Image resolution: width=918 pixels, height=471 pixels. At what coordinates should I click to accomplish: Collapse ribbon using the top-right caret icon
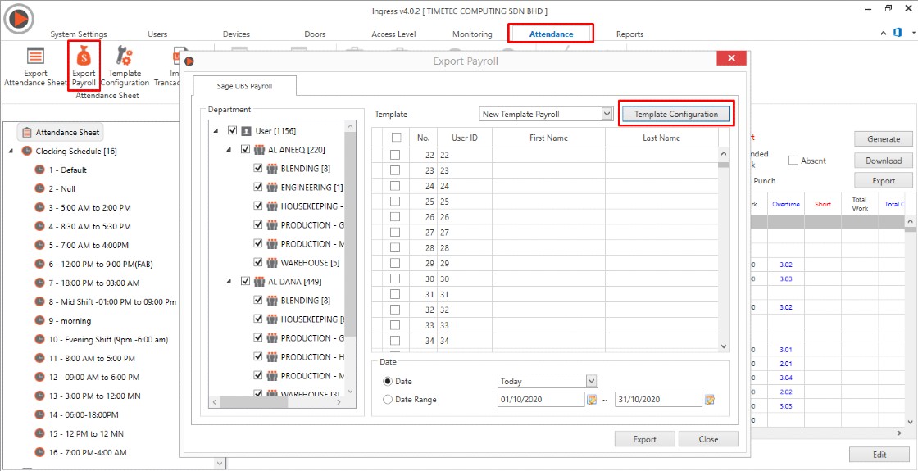[x=884, y=34]
